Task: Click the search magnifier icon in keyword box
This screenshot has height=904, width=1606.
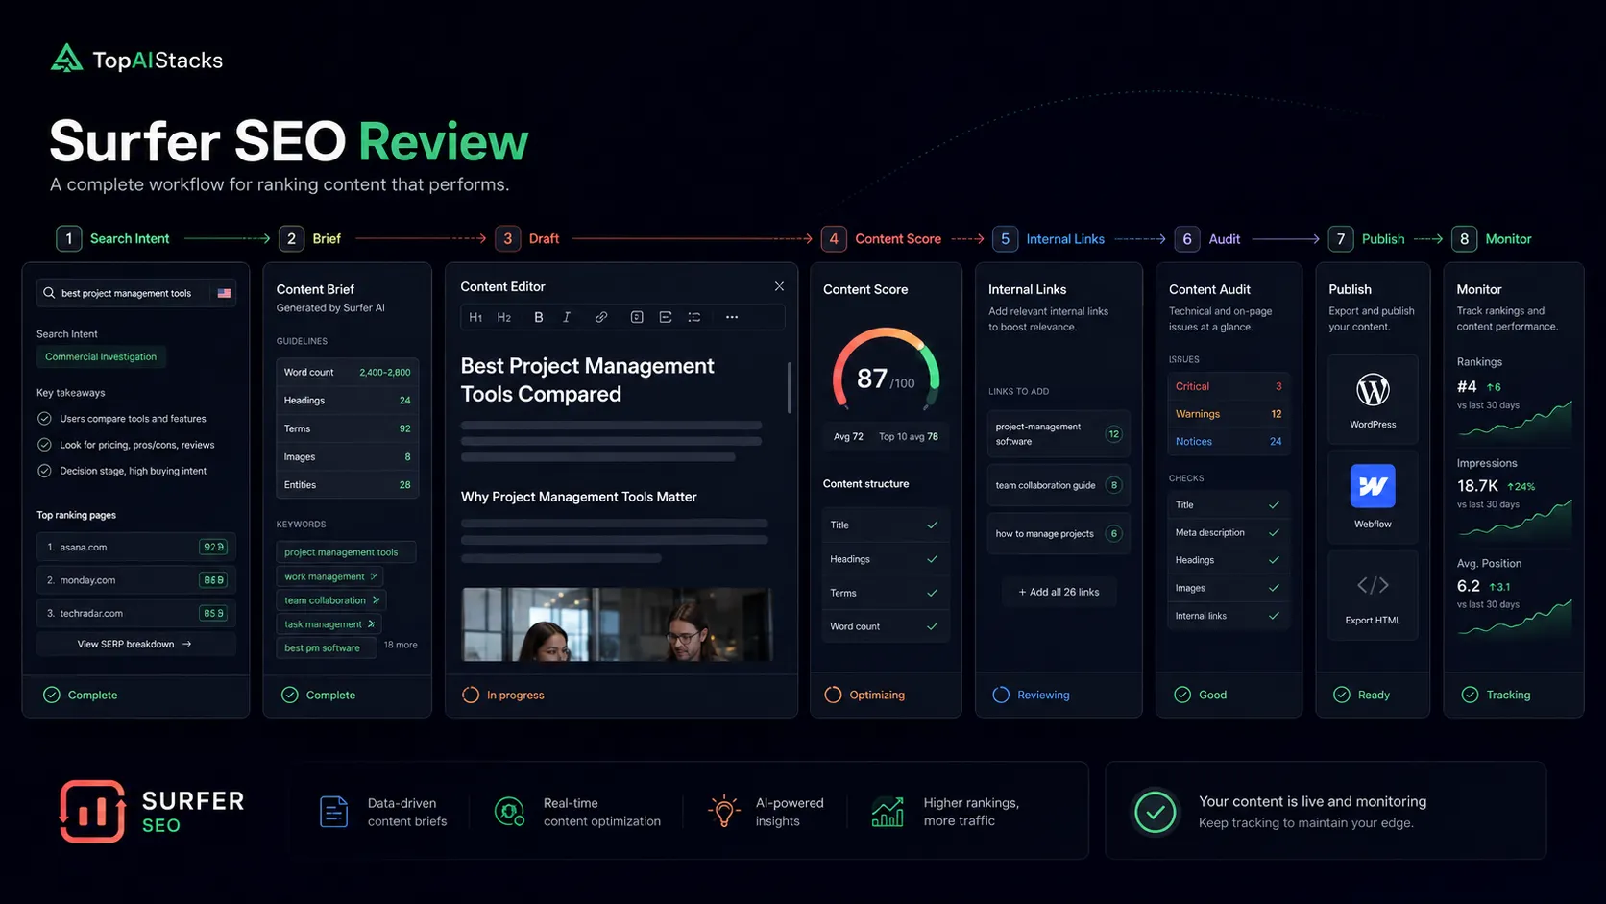Action: pyautogui.click(x=49, y=293)
